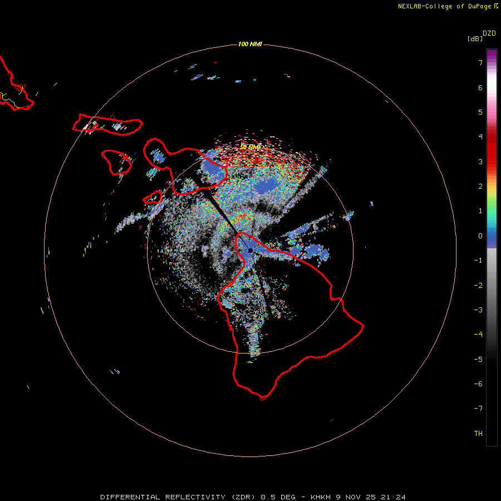Screen dimensions: 501x501
Task: Click the colorbar value 0 label
Action: [480, 236]
